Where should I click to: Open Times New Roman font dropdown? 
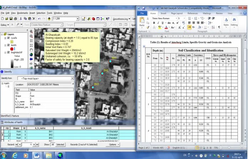[176, 18]
